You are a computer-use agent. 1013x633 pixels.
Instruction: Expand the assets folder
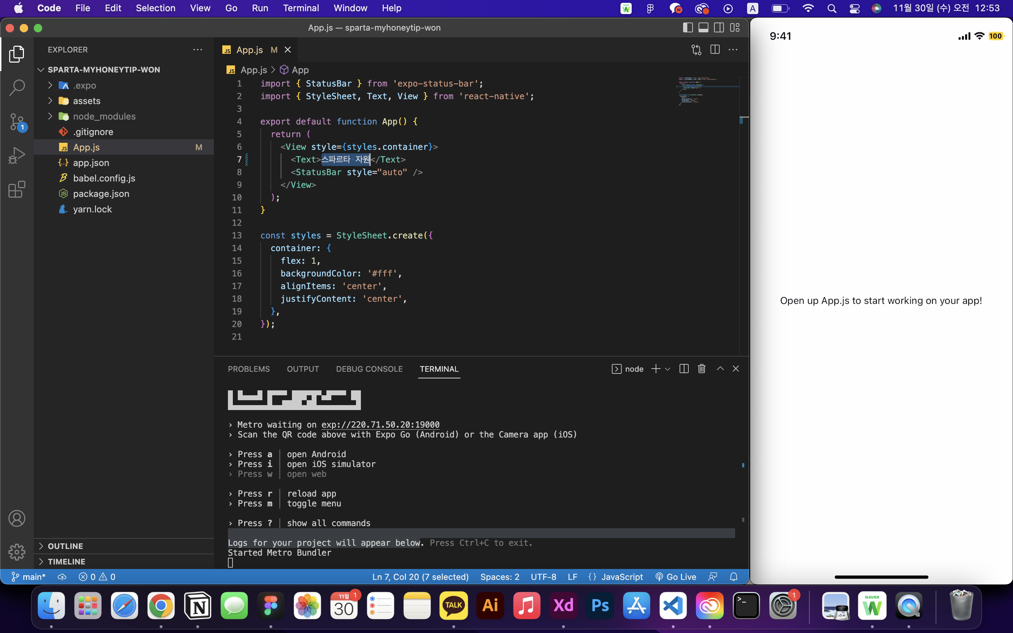pyautogui.click(x=50, y=101)
